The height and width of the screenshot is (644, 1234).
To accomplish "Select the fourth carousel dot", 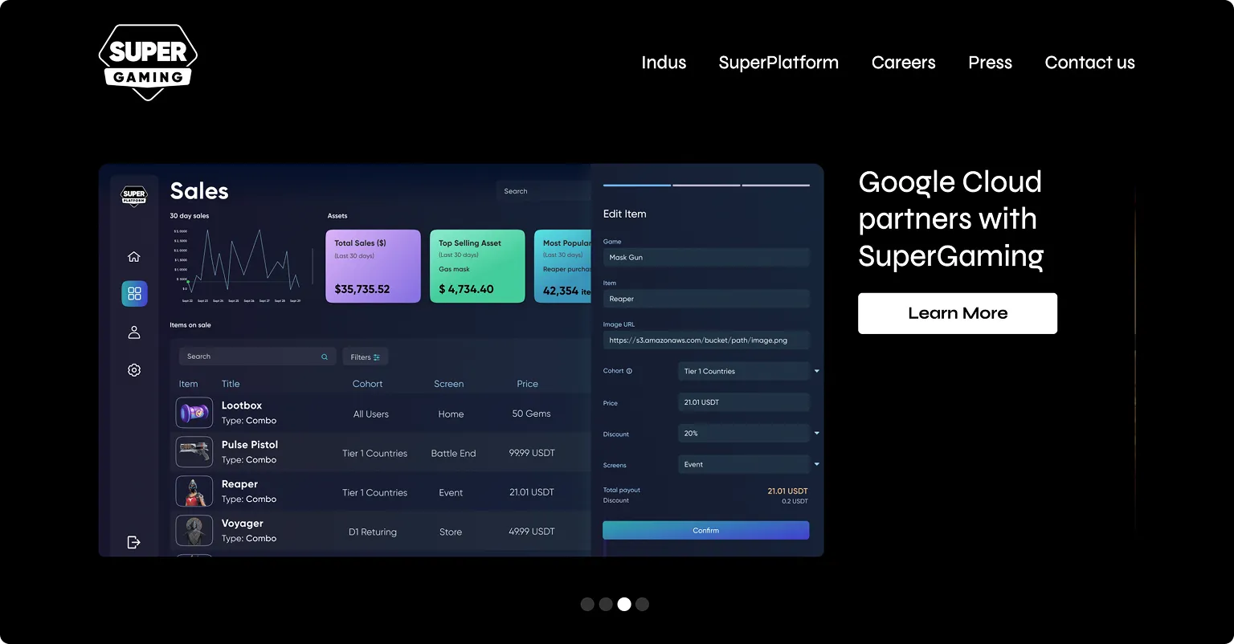I will pos(642,604).
